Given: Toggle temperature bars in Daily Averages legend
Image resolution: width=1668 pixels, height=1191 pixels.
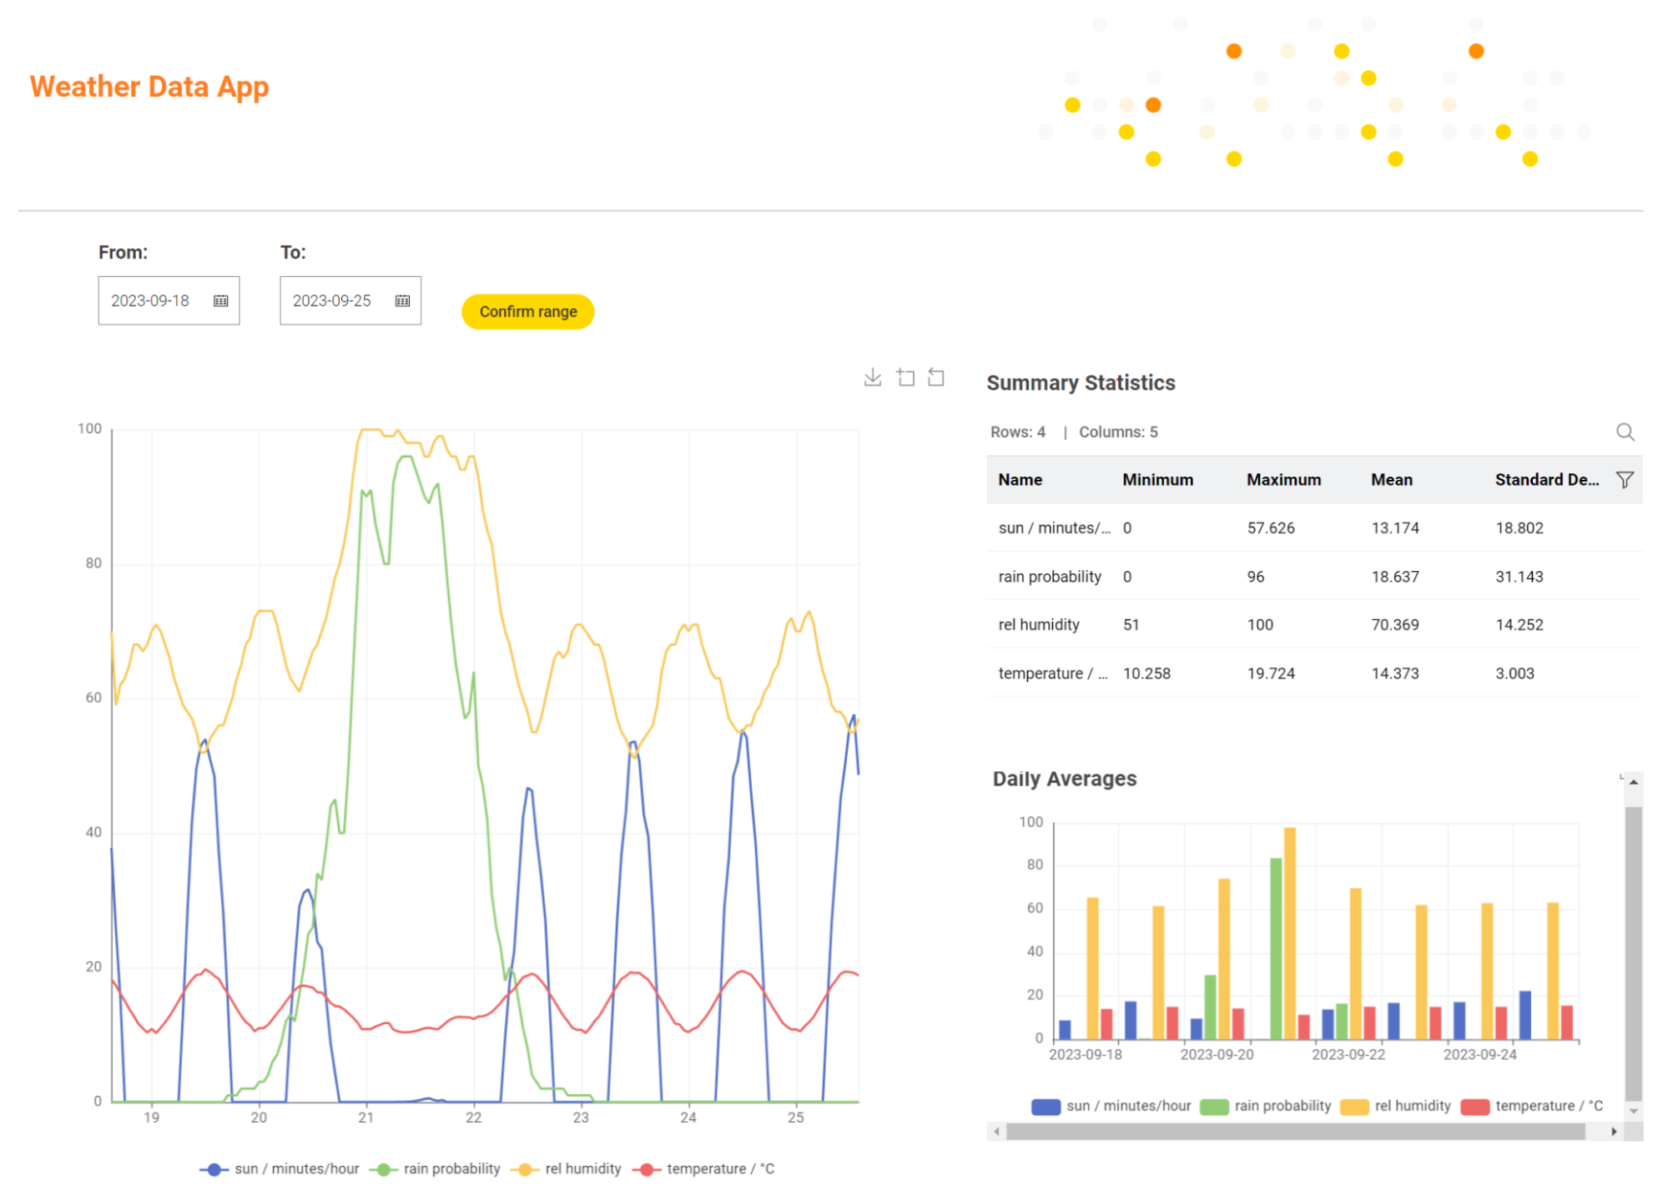Looking at the screenshot, I should pyautogui.click(x=1532, y=1106).
